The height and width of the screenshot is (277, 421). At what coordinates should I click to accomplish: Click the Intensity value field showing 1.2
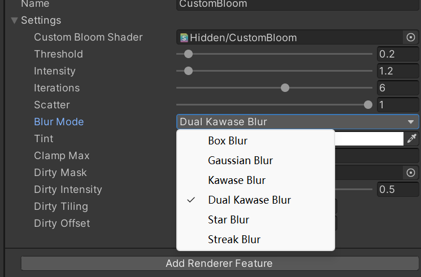[x=397, y=71]
